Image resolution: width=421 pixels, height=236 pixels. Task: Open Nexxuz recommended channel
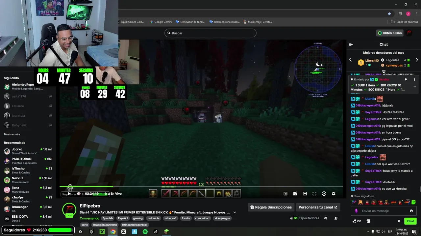tap(28, 180)
